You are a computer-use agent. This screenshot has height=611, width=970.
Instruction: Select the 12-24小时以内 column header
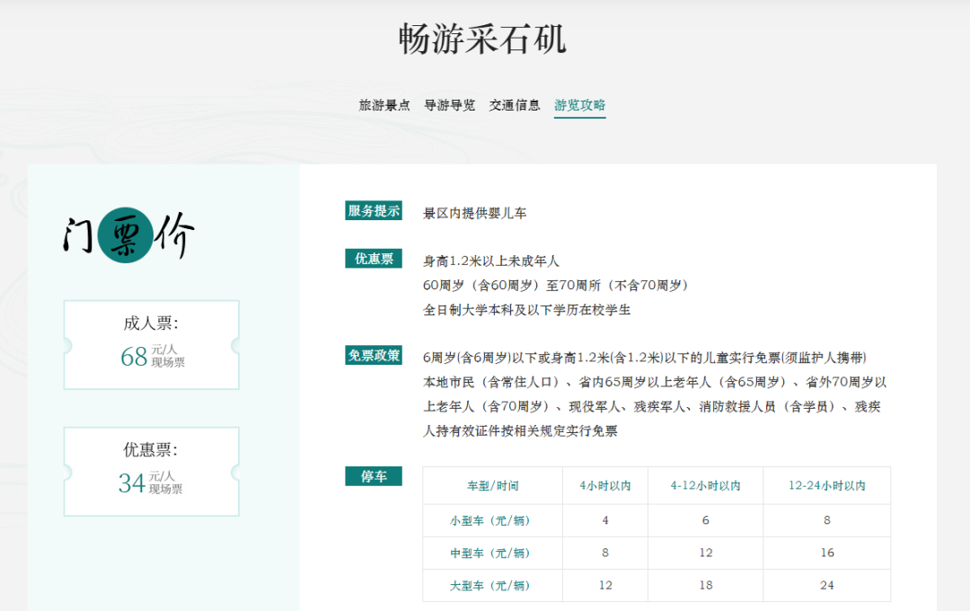827,485
